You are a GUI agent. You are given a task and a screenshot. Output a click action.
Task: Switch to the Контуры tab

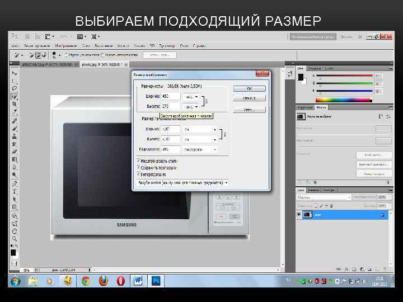(329, 190)
